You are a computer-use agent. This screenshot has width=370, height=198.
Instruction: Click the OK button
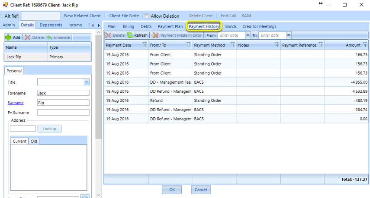(x=172, y=189)
